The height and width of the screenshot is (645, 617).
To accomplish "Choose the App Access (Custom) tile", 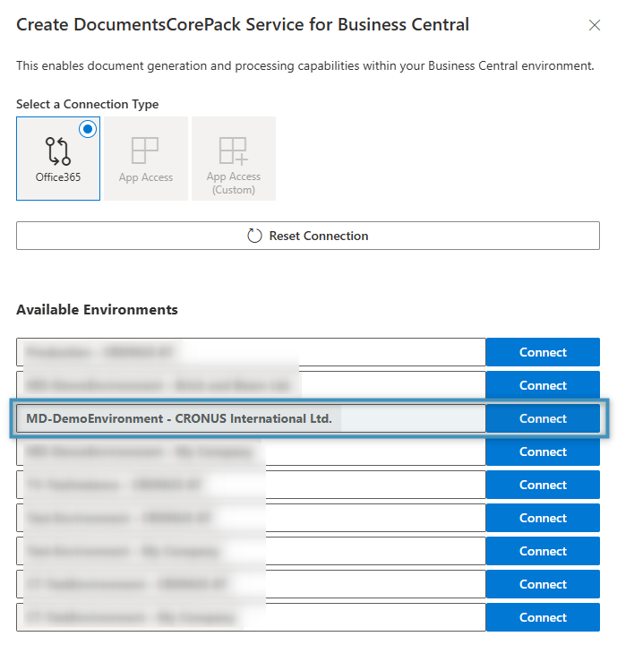I will coord(234,159).
